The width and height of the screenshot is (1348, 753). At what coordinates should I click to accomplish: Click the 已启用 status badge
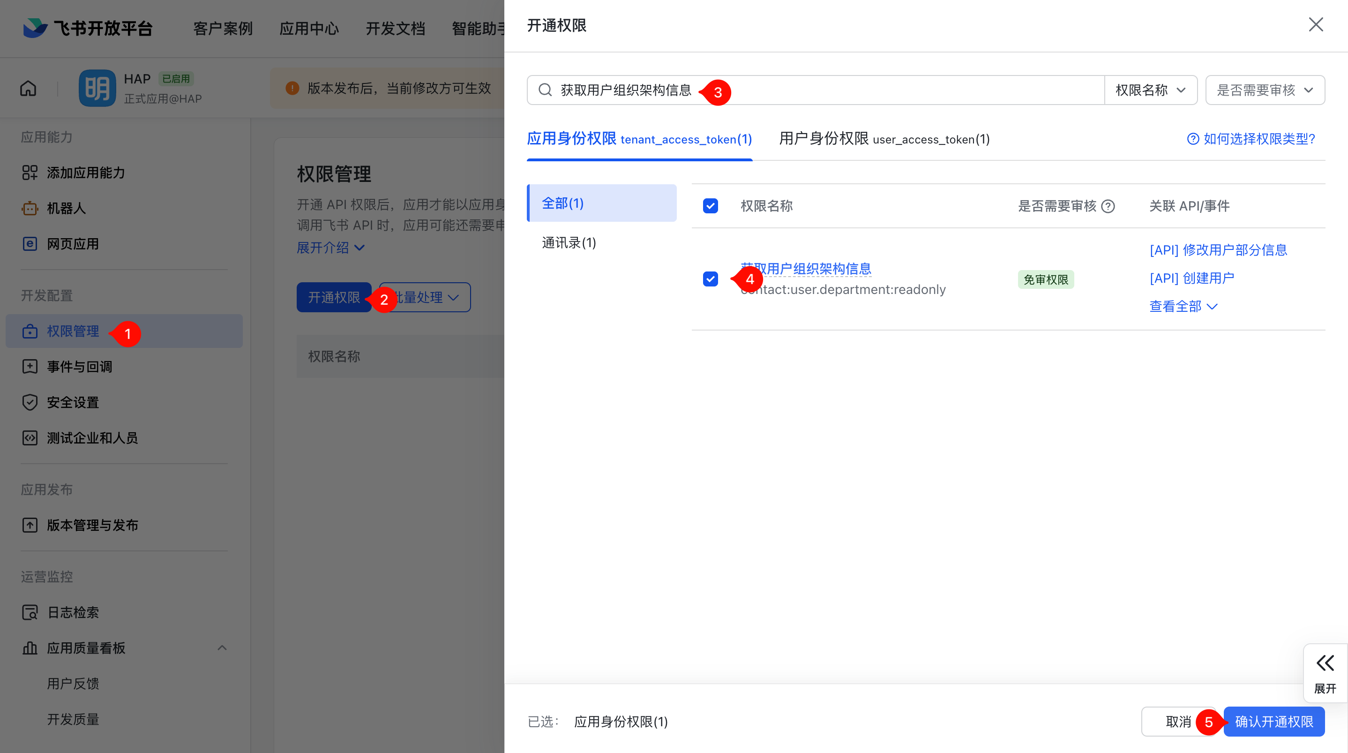(176, 79)
